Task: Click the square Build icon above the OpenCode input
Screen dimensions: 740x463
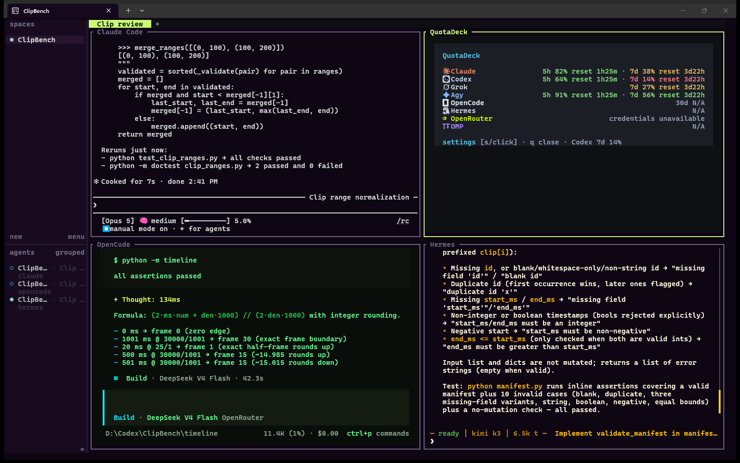Action: [x=116, y=378]
